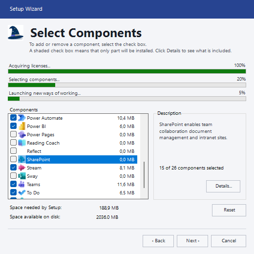Cancel the setup wizard
Screen dimensions: 254x254
pos(229,241)
